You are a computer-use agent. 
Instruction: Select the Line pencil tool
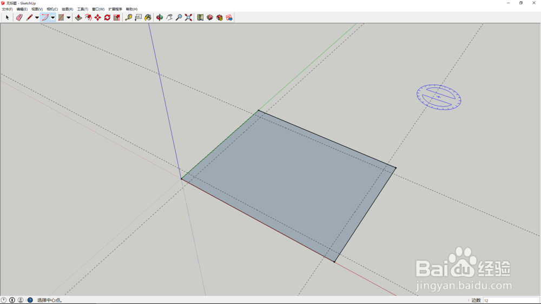coord(29,17)
